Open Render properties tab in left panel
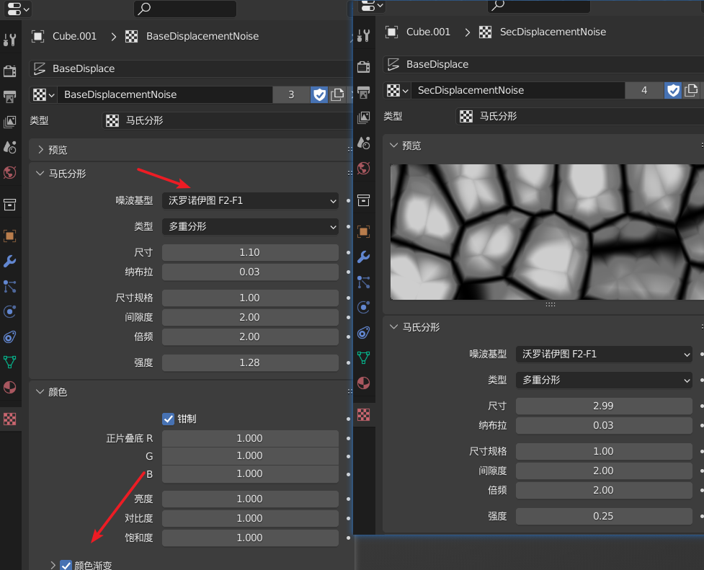Viewport: 704px width, 570px height. tap(10, 71)
